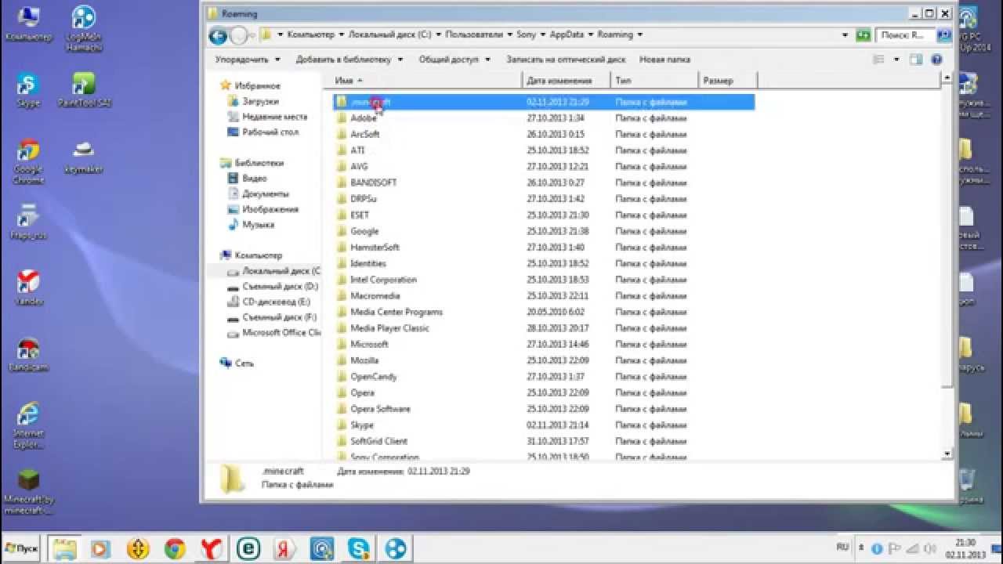
Task: Click the RU language indicator in the tray
Action: tap(843, 548)
